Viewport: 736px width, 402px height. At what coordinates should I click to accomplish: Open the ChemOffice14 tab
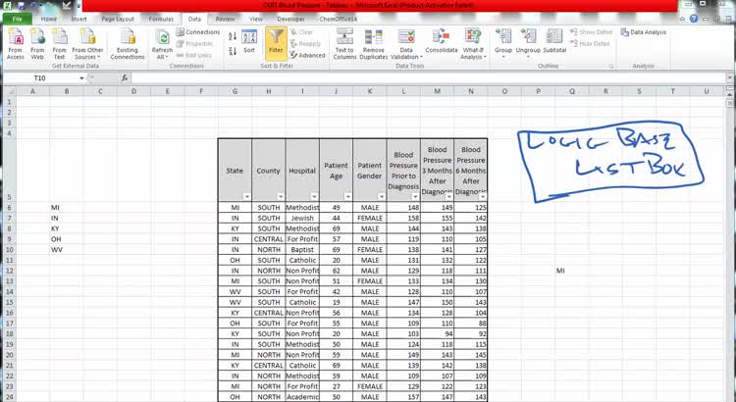(x=338, y=20)
